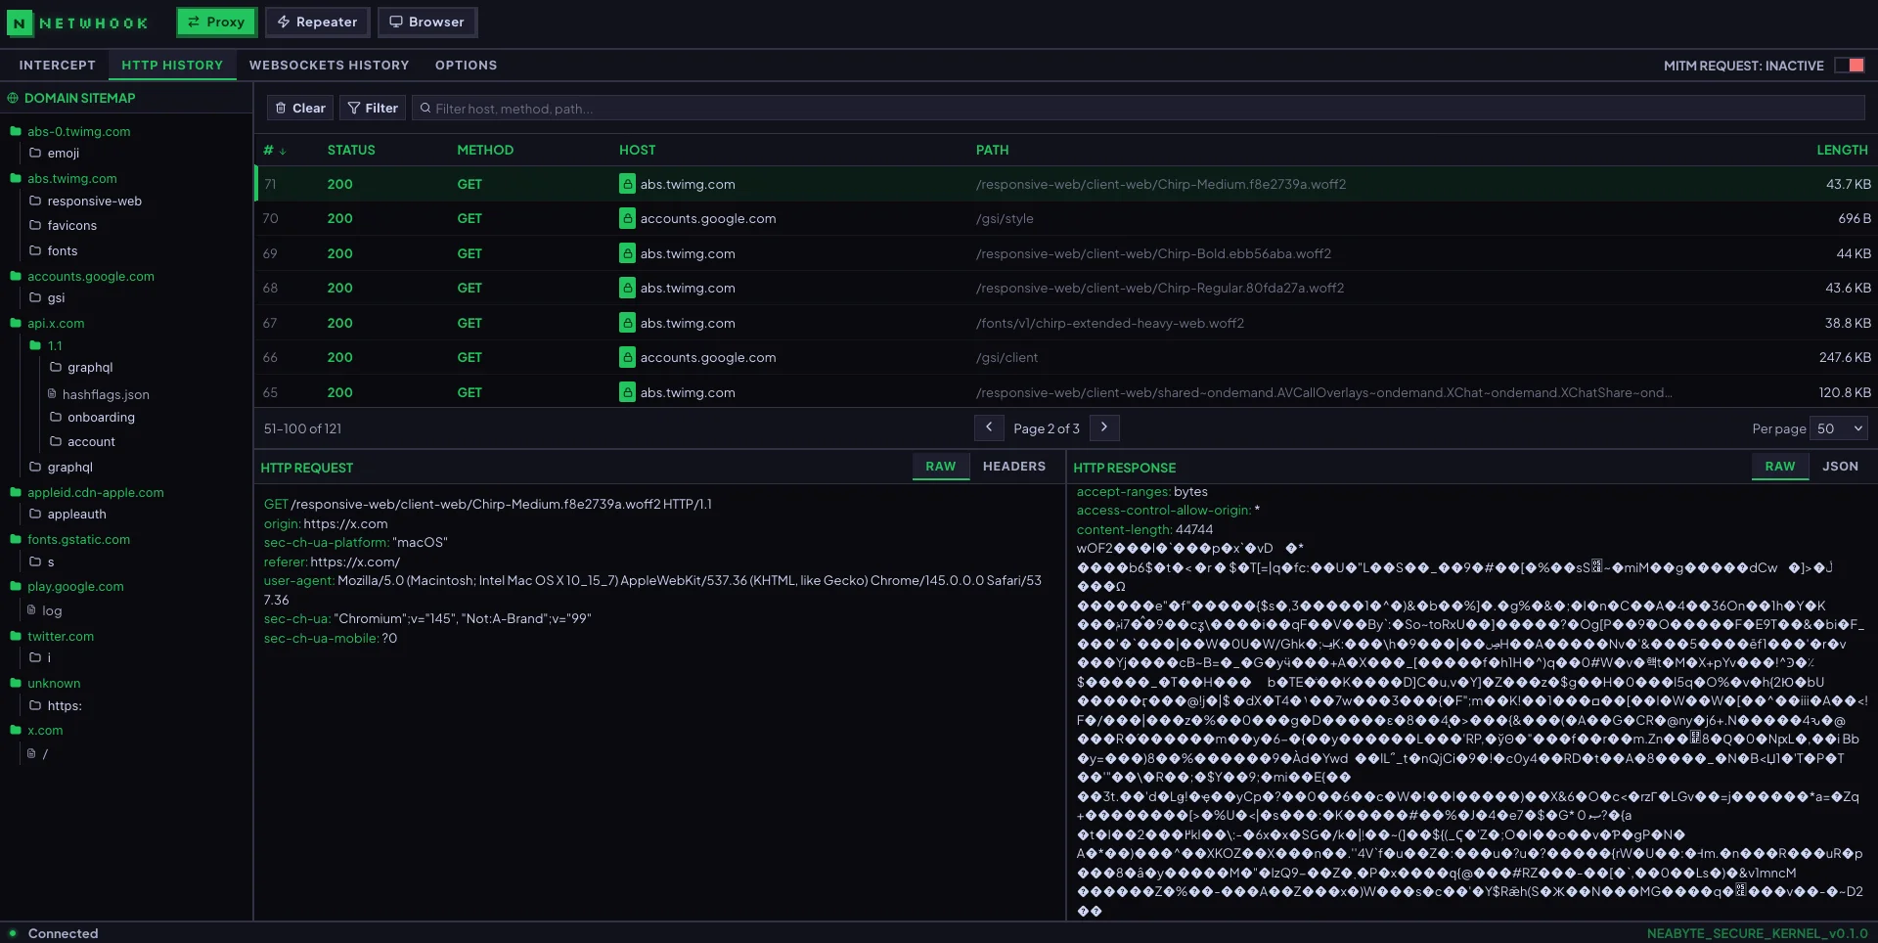1878x943 pixels.
Task: Show HTTP request HEADERS view
Action: [1014, 467]
